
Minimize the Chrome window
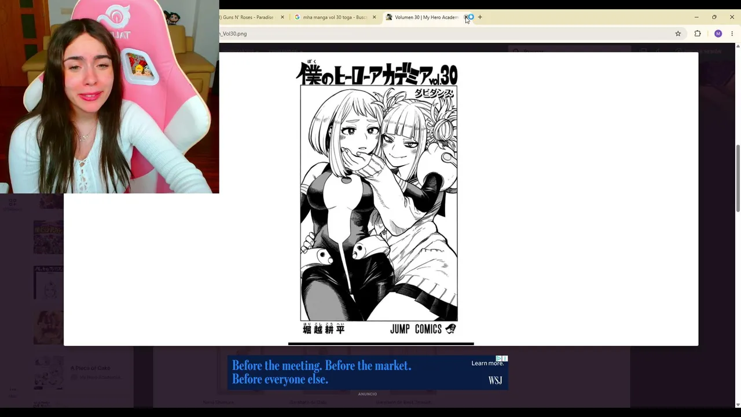pos(696,17)
